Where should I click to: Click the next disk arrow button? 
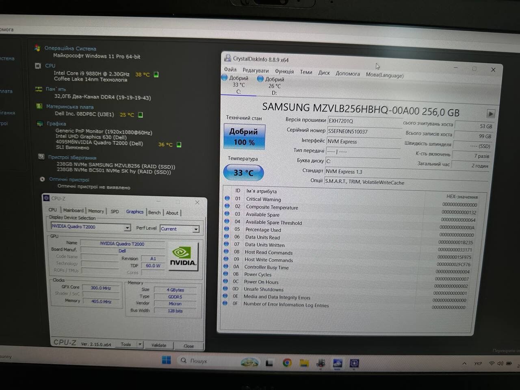pyautogui.click(x=490, y=114)
